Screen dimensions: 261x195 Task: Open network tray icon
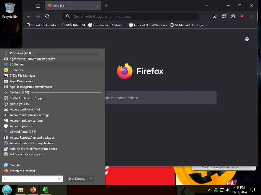point(222,190)
